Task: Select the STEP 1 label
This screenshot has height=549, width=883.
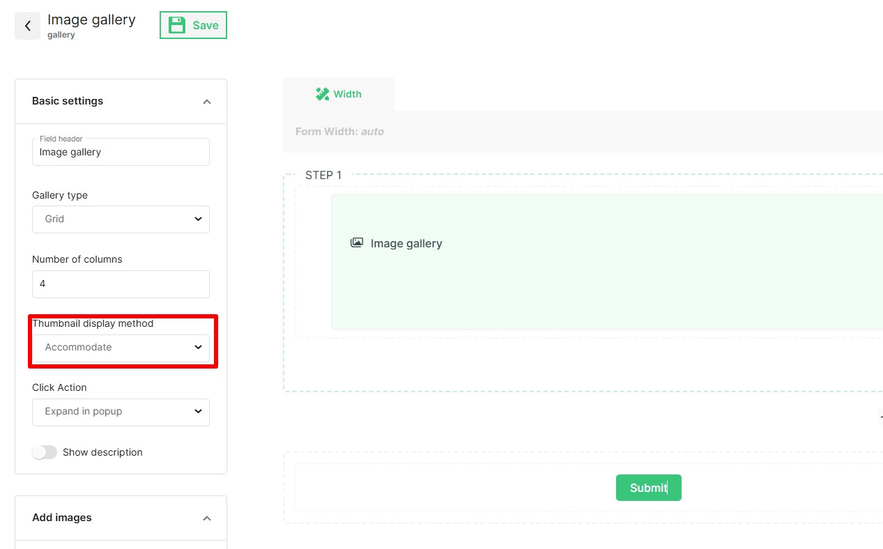Action: click(323, 175)
